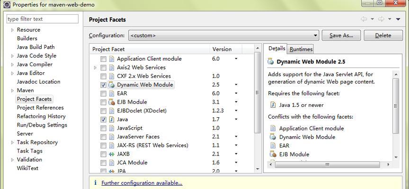Click Dynamic Web Module icon in conflicts list
This screenshot has height=189, width=409.
(273, 137)
